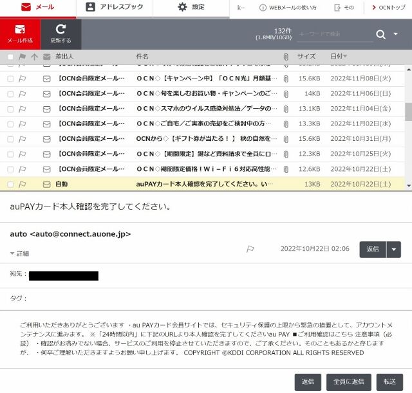This screenshot has width=412, height=393.
Task: Click the envelope icon of auPAYカード mail
Action: 47,185
